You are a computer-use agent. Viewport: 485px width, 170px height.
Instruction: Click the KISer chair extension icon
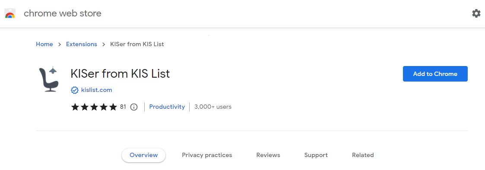click(x=48, y=79)
